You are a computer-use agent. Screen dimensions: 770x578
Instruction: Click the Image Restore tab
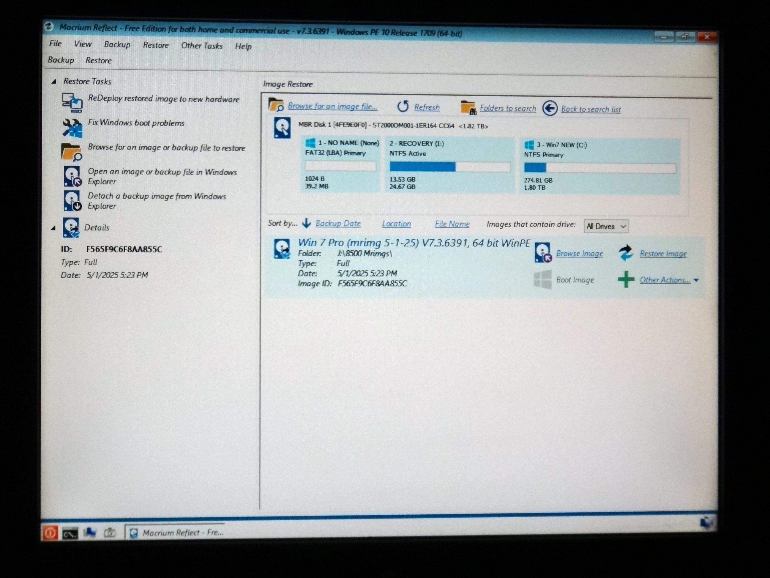tap(288, 84)
